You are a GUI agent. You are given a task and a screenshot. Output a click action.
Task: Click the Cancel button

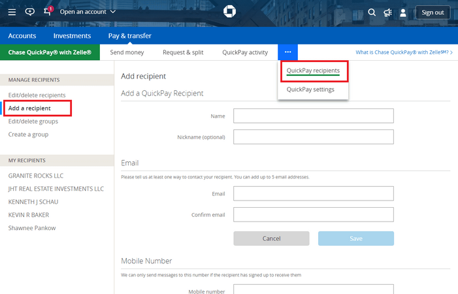[x=271, y=238]
